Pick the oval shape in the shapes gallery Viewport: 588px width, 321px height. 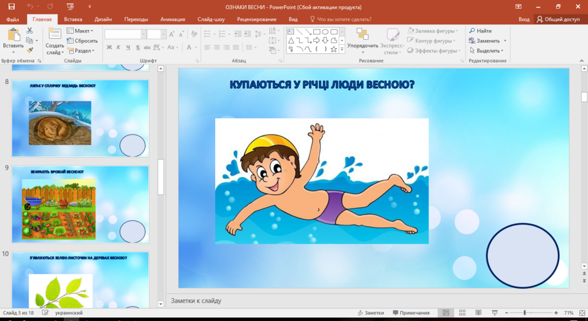[x=325, y=31]
